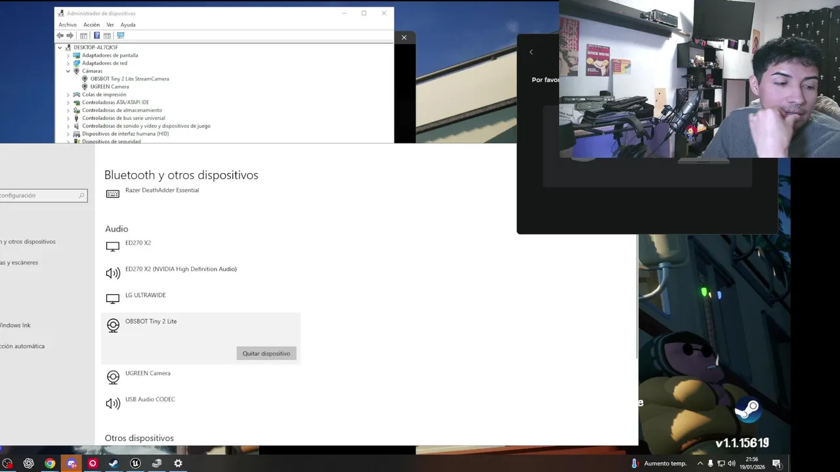The height and width of the screenshot is (472, 840).
Task: Click the ED270 X2 monitor icon
Action: click(113, 246)
